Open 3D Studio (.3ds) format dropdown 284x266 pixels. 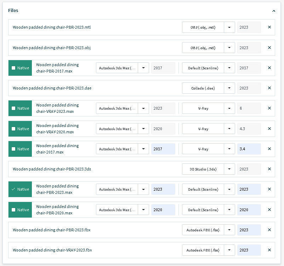click(229, 169)
